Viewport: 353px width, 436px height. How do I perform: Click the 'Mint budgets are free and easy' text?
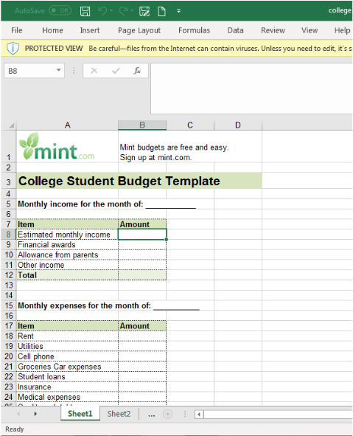pyautogui.click(x=174, y=148)
